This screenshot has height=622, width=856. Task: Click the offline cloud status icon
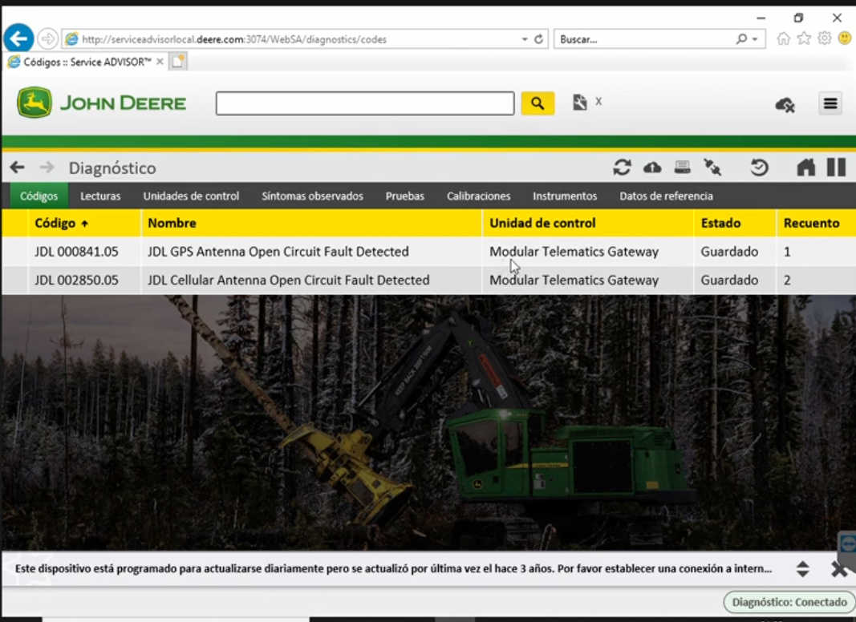[784, 104]
